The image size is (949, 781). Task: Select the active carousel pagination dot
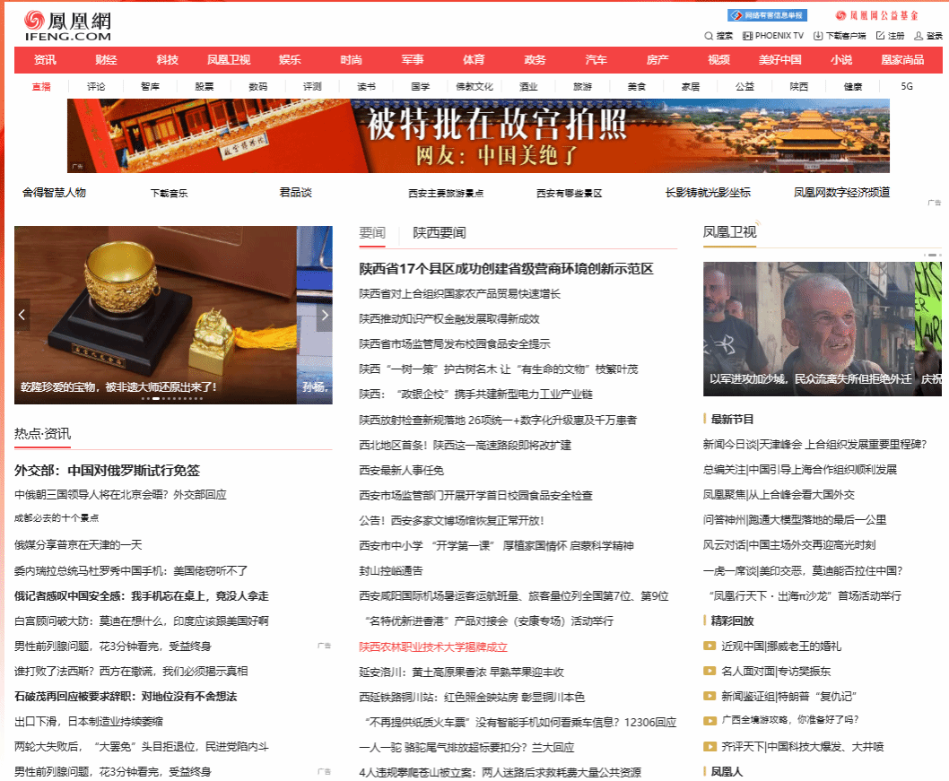click(x=156, y=398)
